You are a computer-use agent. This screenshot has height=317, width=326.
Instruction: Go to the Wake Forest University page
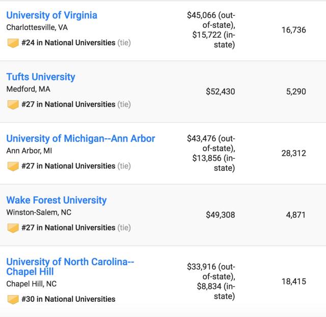coord(57,200)
